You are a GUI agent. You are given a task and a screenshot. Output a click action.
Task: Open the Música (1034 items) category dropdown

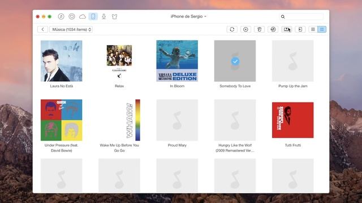(71, 29)
